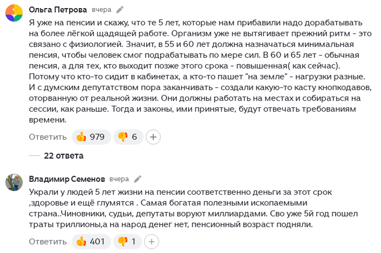This screenshot has width=381, height=253.
Task: Click the line beside 22 ответа
Action: coord(34,156)
